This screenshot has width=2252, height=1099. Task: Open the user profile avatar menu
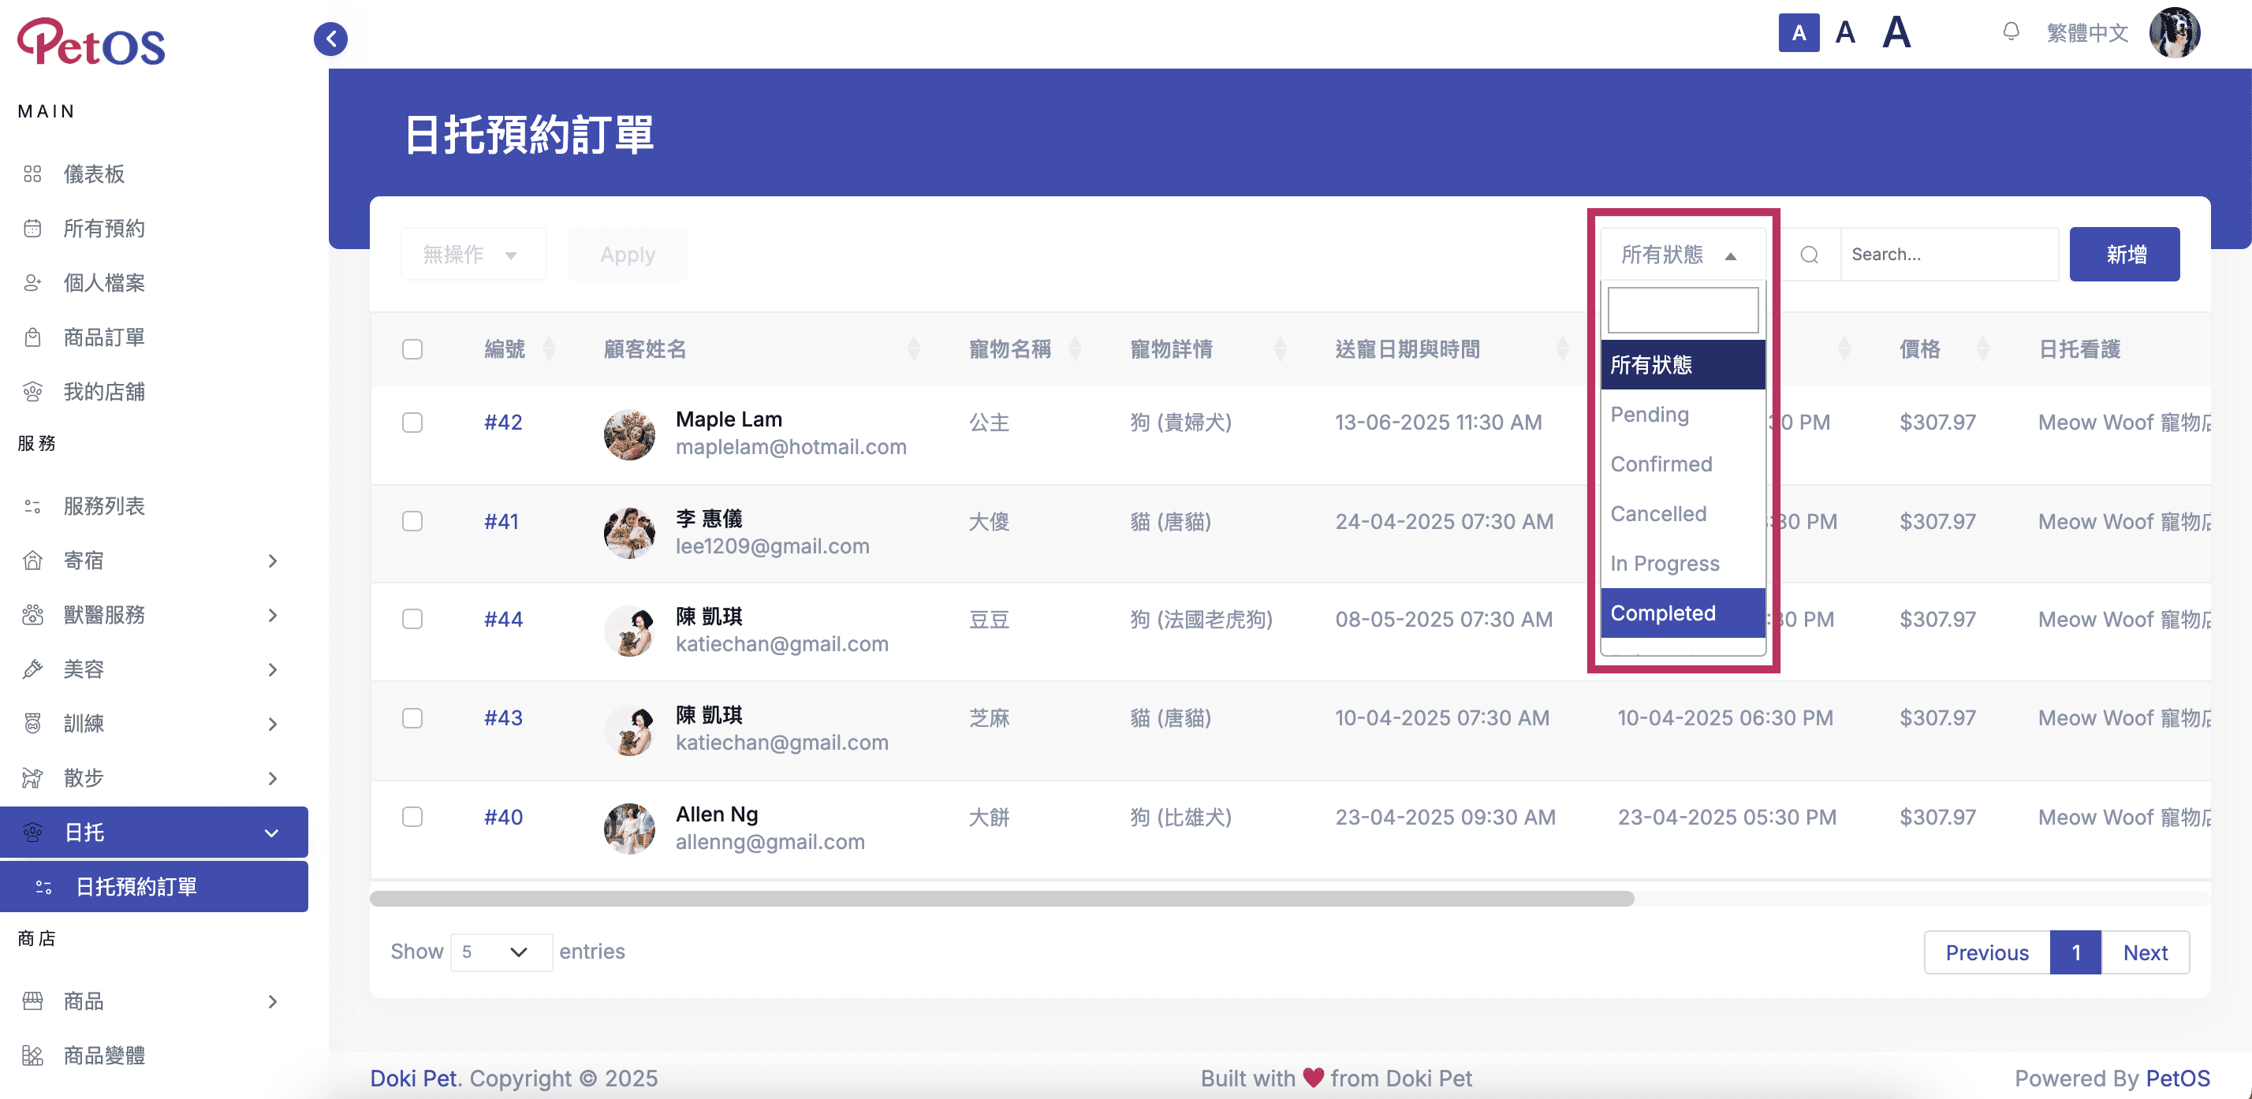click(2174, 33)
